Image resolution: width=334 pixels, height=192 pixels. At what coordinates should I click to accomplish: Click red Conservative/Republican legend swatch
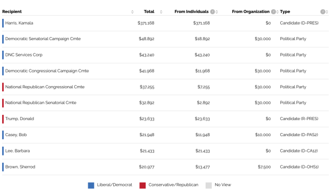pos(142,185)
